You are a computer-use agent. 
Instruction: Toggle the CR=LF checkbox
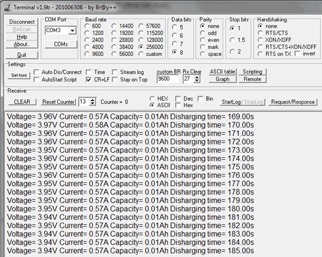pyautogui.click(x=88, y=80)
